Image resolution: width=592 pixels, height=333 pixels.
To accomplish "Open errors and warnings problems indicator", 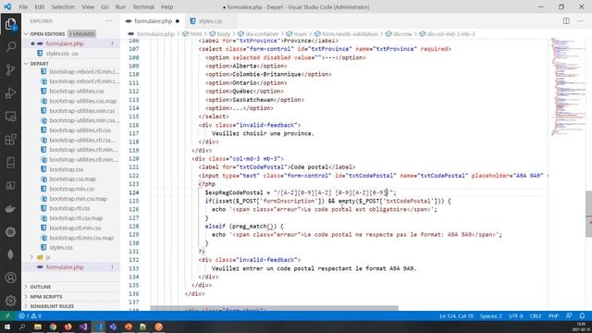I will 31,315.
